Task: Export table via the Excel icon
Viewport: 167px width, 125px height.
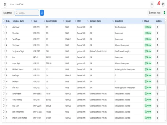Action: point(164,13)
